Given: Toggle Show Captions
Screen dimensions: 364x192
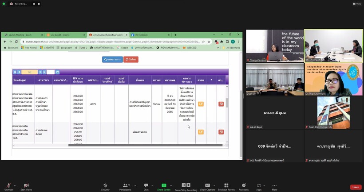Looking at the screenshot, I should 208,187.
